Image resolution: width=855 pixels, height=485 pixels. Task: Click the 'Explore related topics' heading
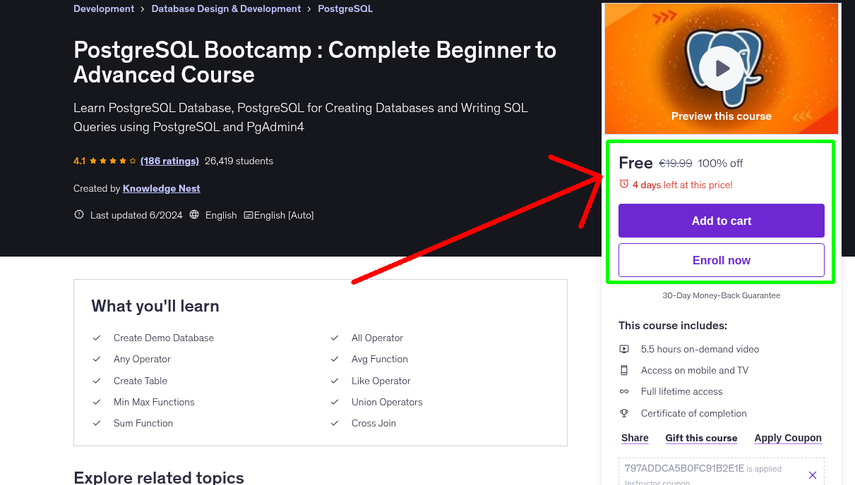coord(159,477)
